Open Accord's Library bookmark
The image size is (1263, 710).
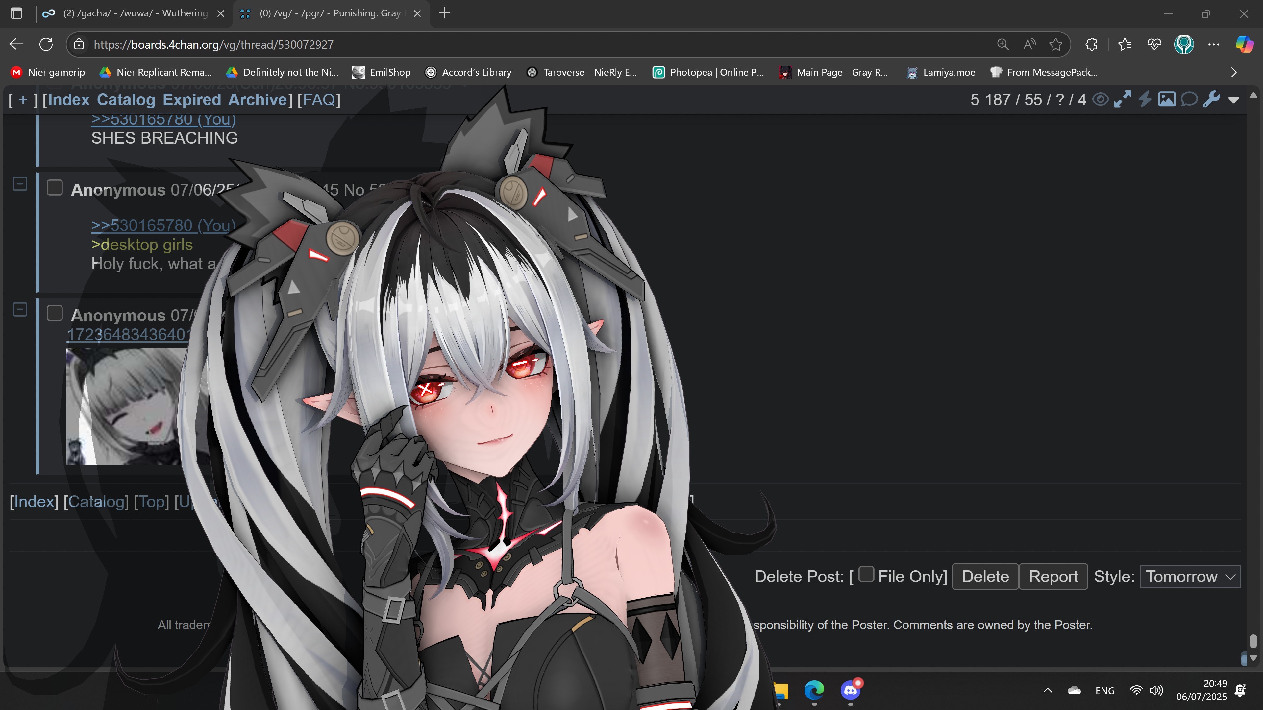coord(468,73)
